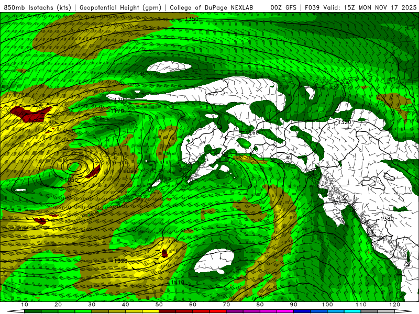Click the 40 knot scale label
Viewport: 419px width, 314px height.
[x=125, y=305]
